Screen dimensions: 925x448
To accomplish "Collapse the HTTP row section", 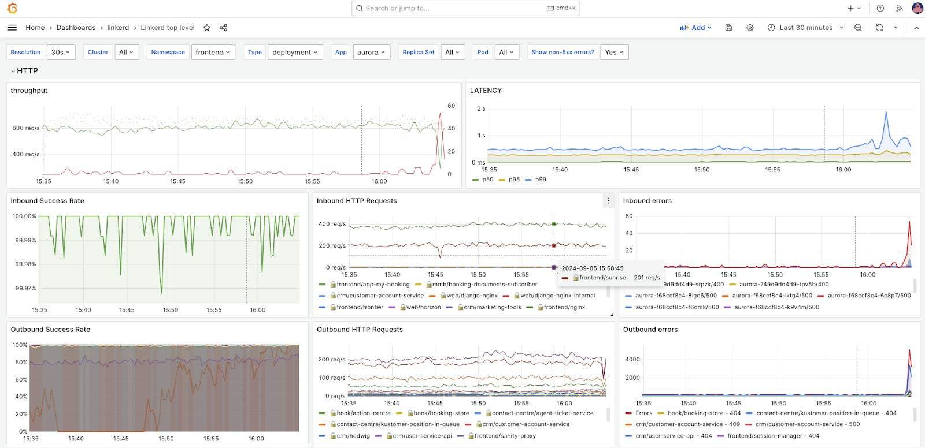I will coord(24,70).
